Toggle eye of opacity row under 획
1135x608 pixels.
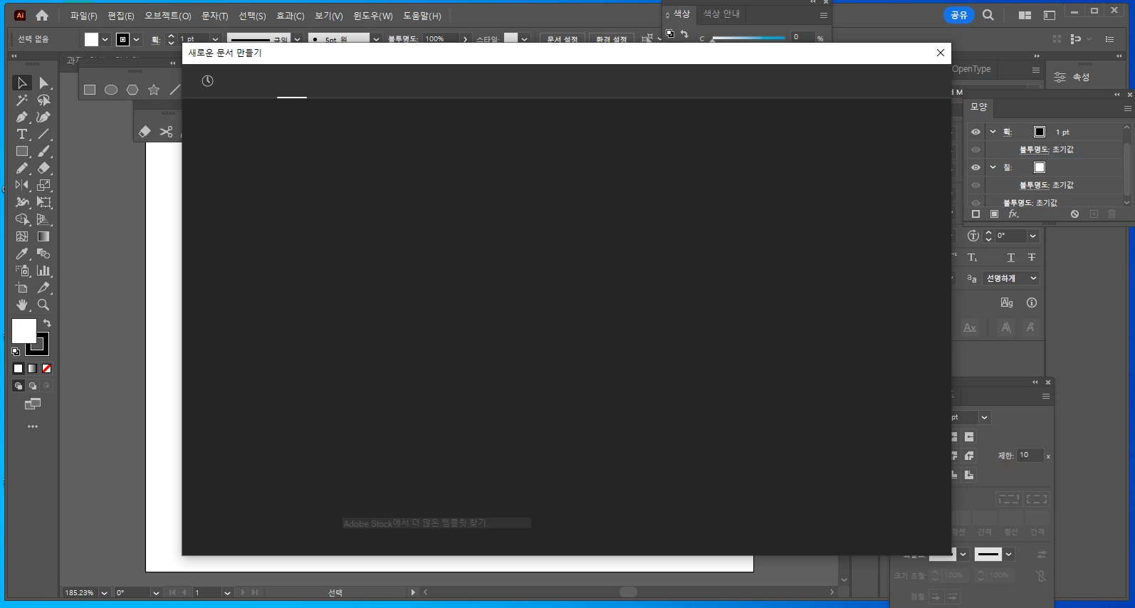(x=976, y=150)
